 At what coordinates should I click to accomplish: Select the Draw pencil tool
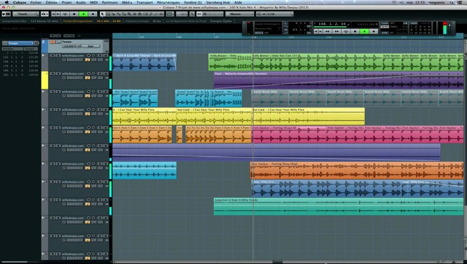pos(151,14)
